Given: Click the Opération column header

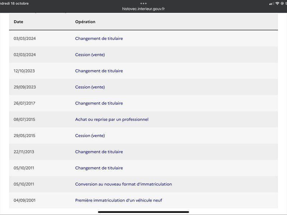Looking at the screenshot, I should pos(85,22).
